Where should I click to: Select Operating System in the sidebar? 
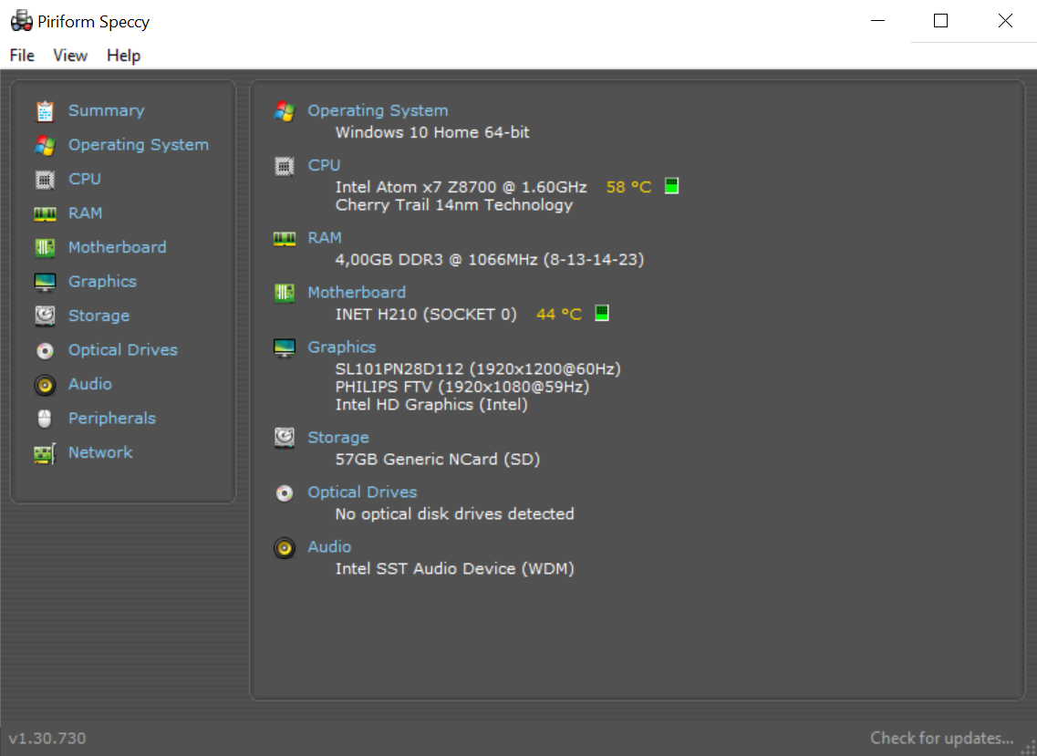click(x=139, y=145)
